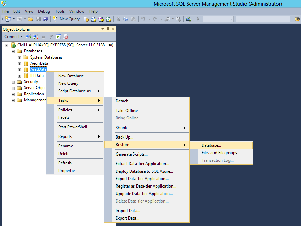Click the Database Engine Query icon
The width and height of the screenshot is (301, 226).
[x=85, y=19]
